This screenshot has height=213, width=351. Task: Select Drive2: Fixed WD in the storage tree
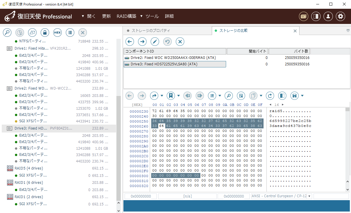59,88
